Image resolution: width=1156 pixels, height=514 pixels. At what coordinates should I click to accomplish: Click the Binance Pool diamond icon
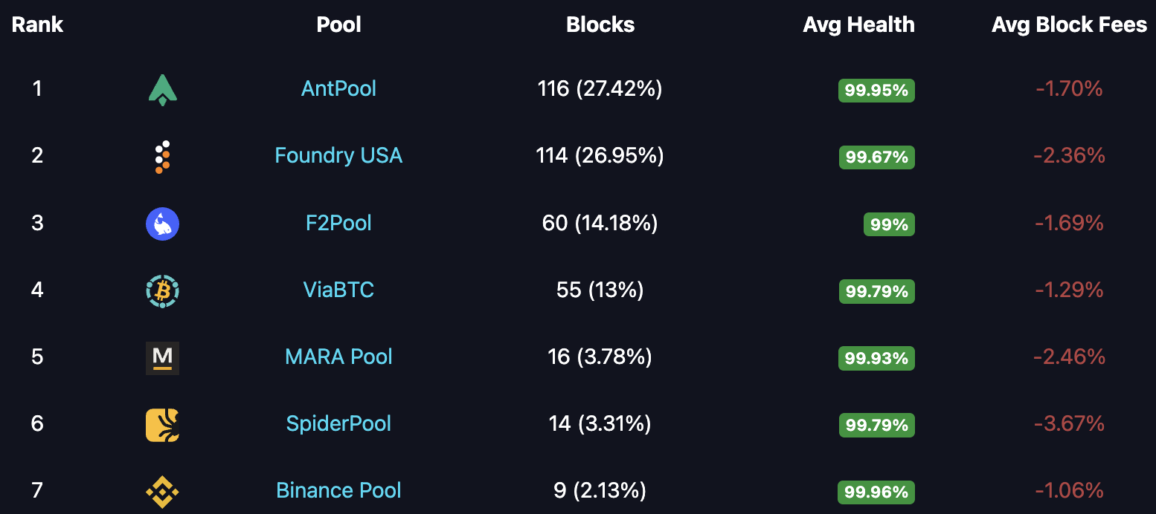click(162, 492)
